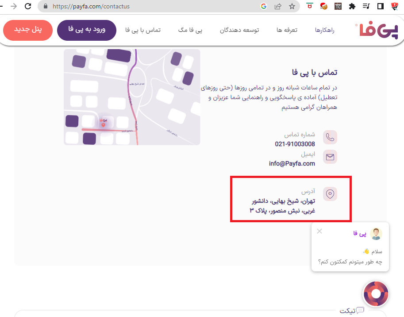The height and width of the screenshot is (317, 404).
Task: Click the address text تهران، شیخ بهایی
Action: point(293,201)
